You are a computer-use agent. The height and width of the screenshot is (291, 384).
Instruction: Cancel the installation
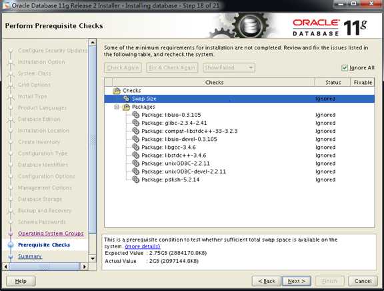pyautogui.click(x=363, y=281)
